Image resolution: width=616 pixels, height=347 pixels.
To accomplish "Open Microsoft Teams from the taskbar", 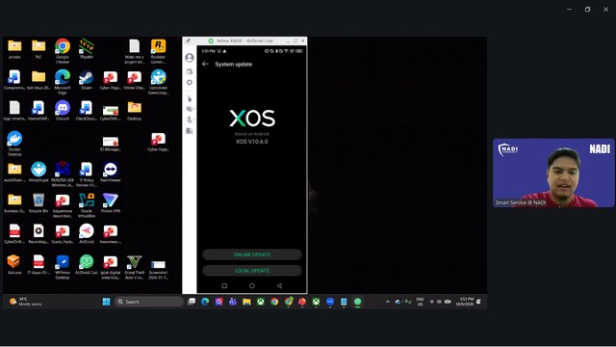I will point(233,302).
